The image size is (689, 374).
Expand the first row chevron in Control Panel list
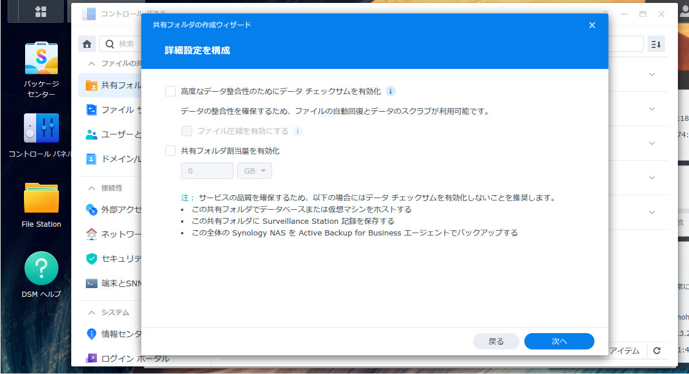pos(652,74)
